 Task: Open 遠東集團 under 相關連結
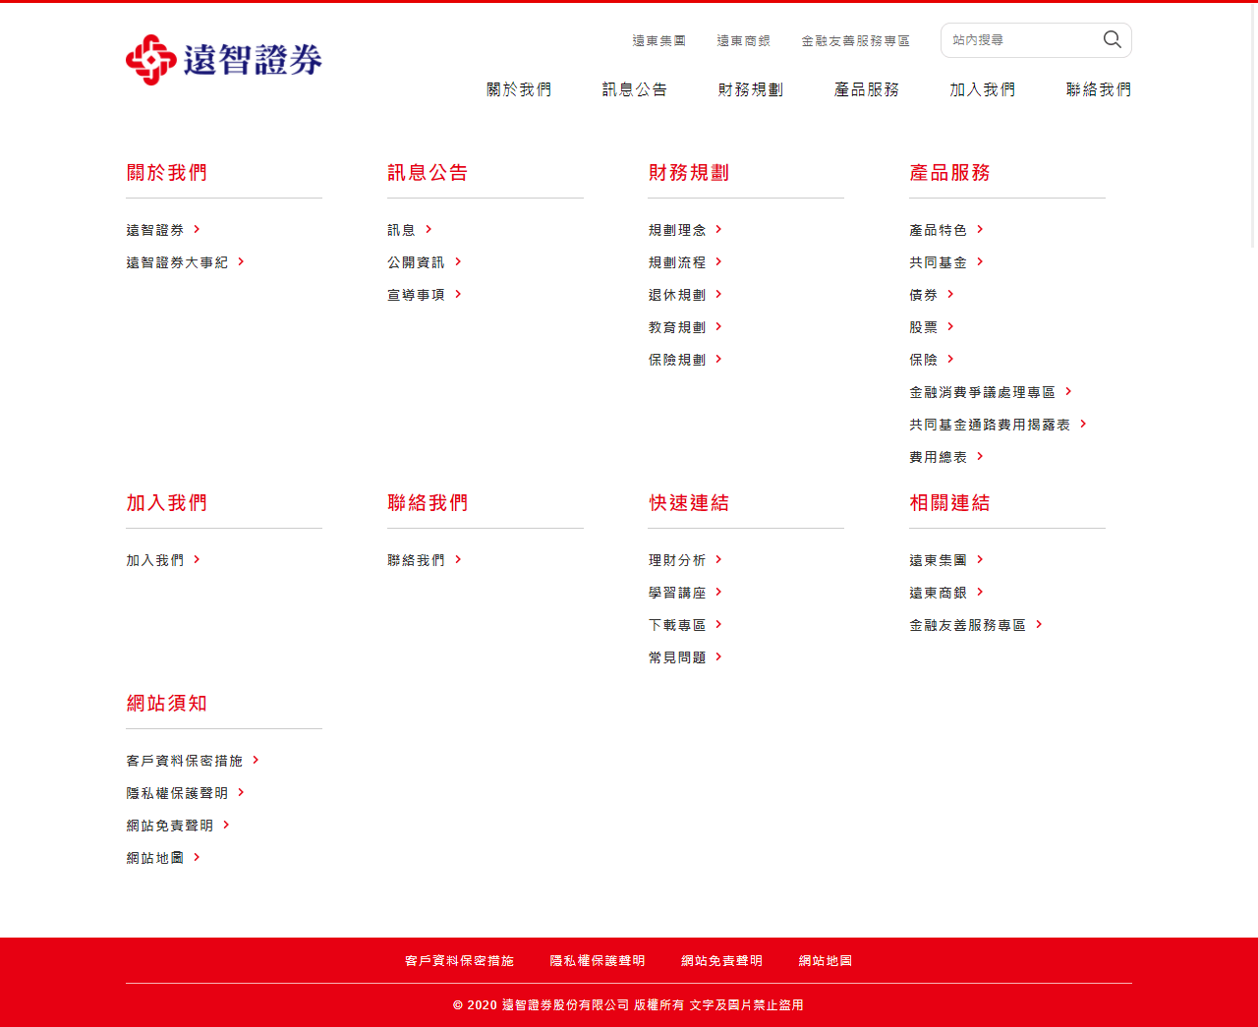coord(939,560)
